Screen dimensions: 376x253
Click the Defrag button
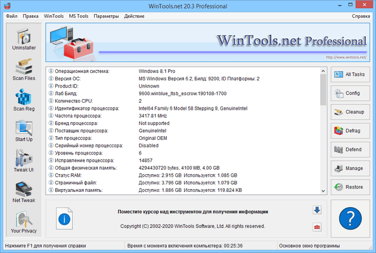[x=350, y=131]
